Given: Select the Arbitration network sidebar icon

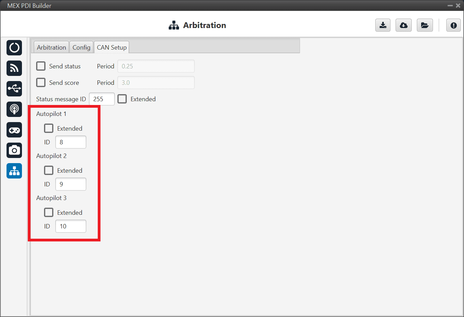Looking at the screenshot, I should (x=14, y=171).
